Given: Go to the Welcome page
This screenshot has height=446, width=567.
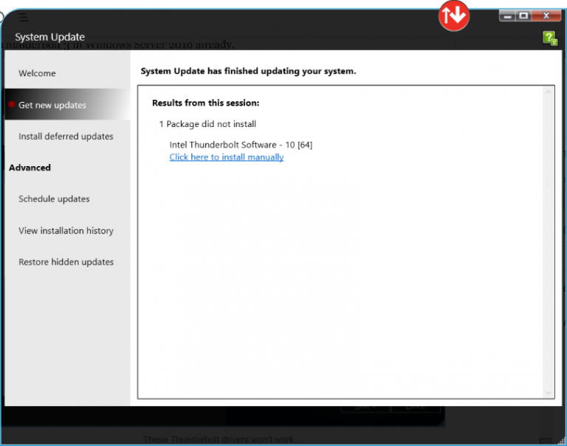Looking at the screenshot, I should click(x=37, y=73).
